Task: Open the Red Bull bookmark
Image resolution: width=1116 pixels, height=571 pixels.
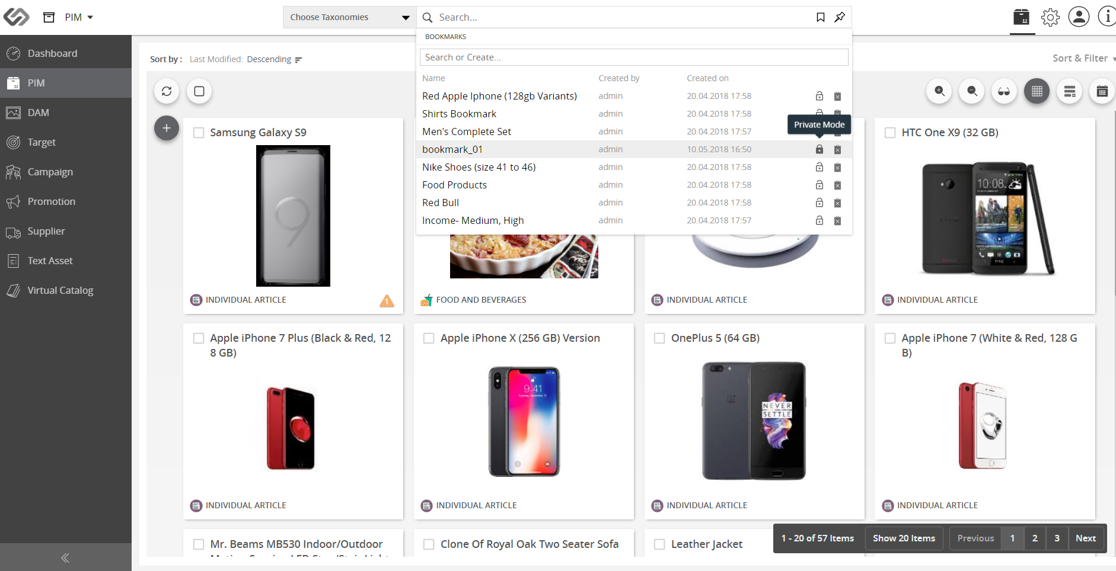Action: (441, 203)
